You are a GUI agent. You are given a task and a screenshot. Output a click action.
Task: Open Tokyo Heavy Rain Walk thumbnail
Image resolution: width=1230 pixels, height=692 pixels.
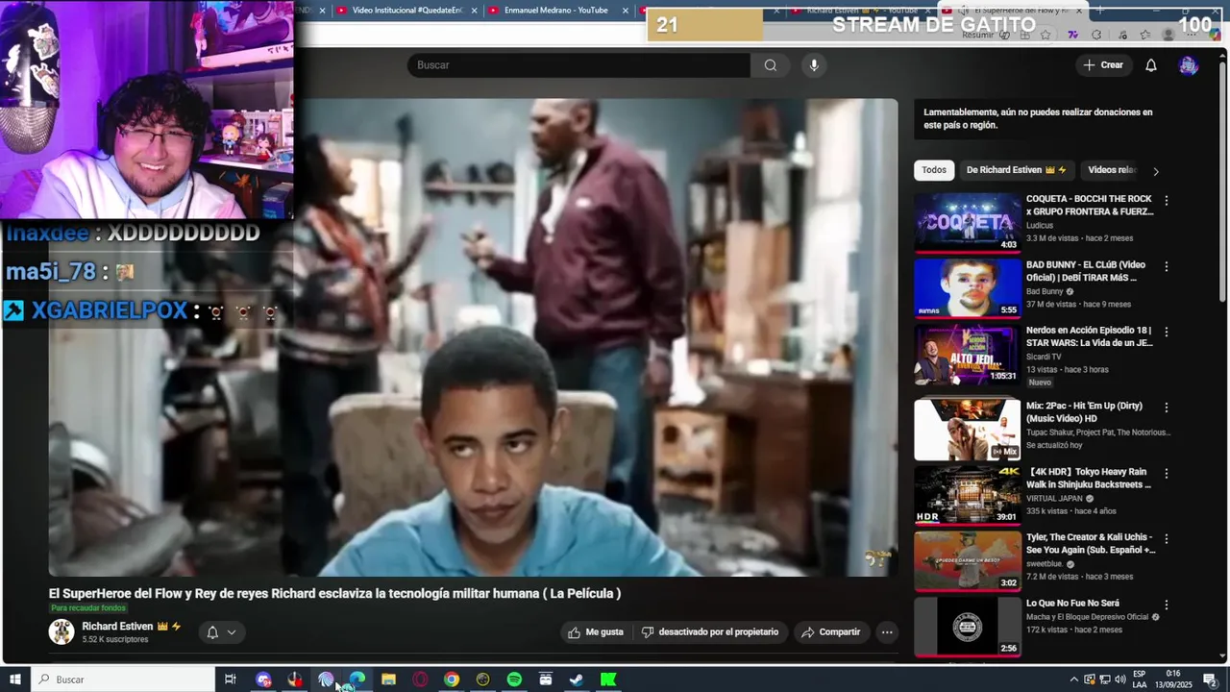[967, 495]
